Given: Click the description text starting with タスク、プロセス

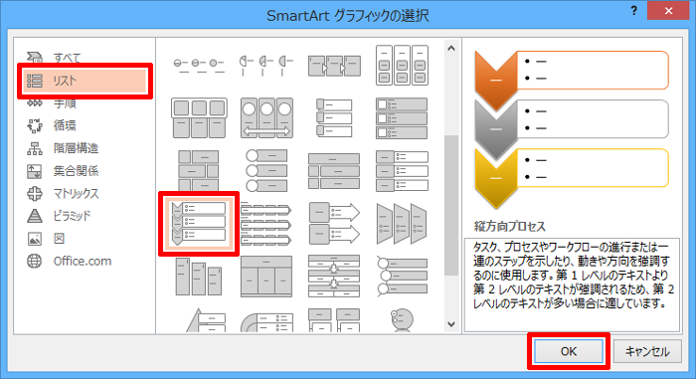Looking at the screenshot, I should [573, 275].
